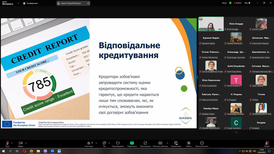274x154 pixels.
Task: Select Богдана participant tile
Action: tap(261, 123)
